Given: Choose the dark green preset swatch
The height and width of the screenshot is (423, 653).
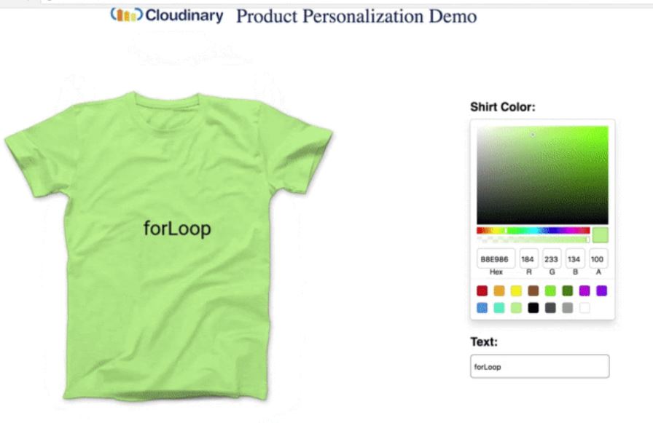Looking at the screenshot, I should (567, 290).
